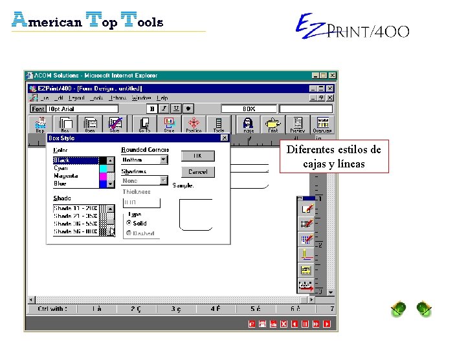The width and height of the screenshot is (466, 349).
Task: Select Cyan in the Color list
Action: pyautogui.click(x=76, y=168)
